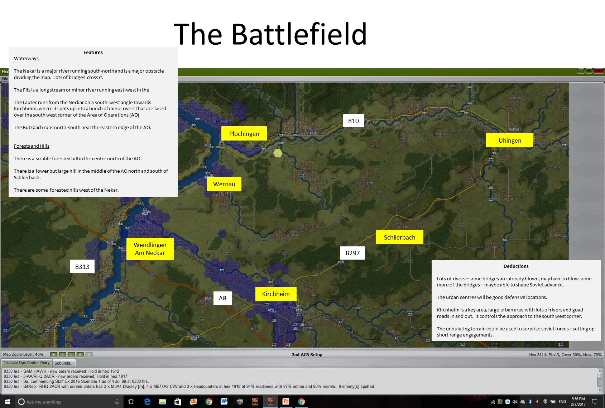Select the SitRep RHQ 2ACR diary entry
This screenshot has height=408, width=605.
189,387
